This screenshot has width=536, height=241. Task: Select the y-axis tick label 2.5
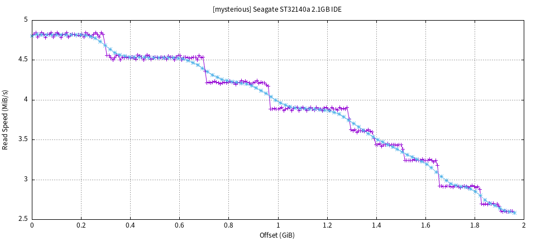[23, 220]
